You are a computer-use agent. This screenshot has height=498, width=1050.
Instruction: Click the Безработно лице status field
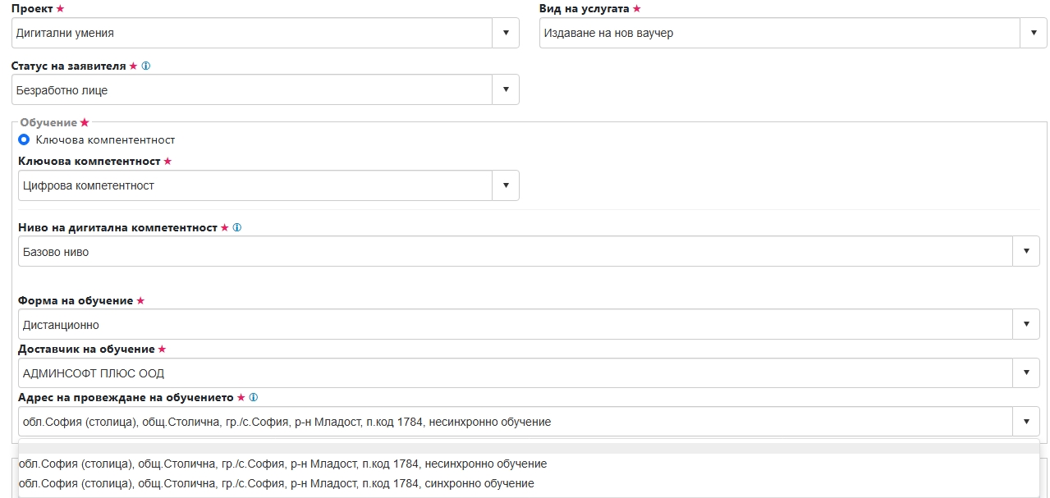[x=252, y=89]
